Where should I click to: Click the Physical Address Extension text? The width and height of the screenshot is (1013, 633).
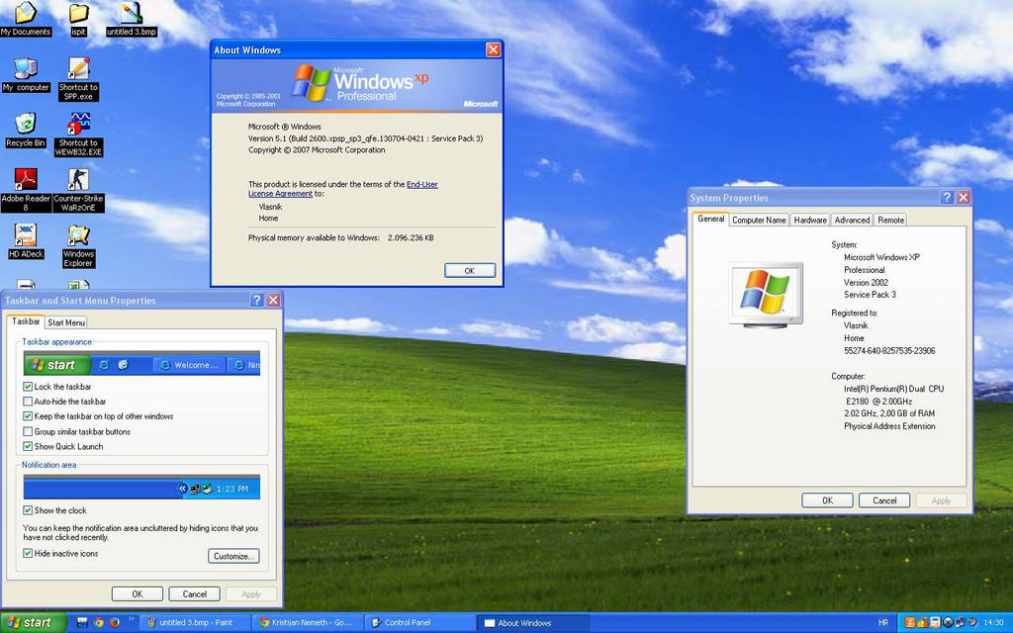(x=889, y=426)
